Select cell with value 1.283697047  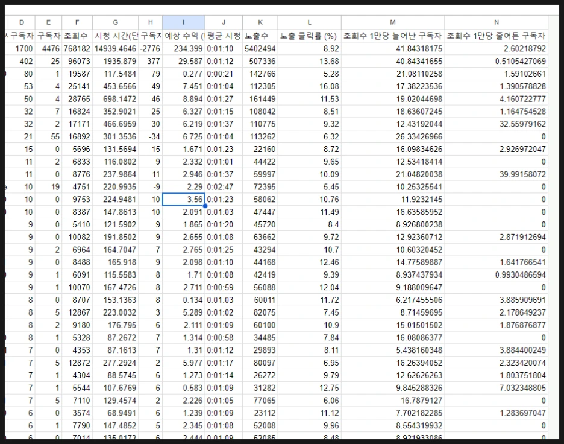[497, 413]
